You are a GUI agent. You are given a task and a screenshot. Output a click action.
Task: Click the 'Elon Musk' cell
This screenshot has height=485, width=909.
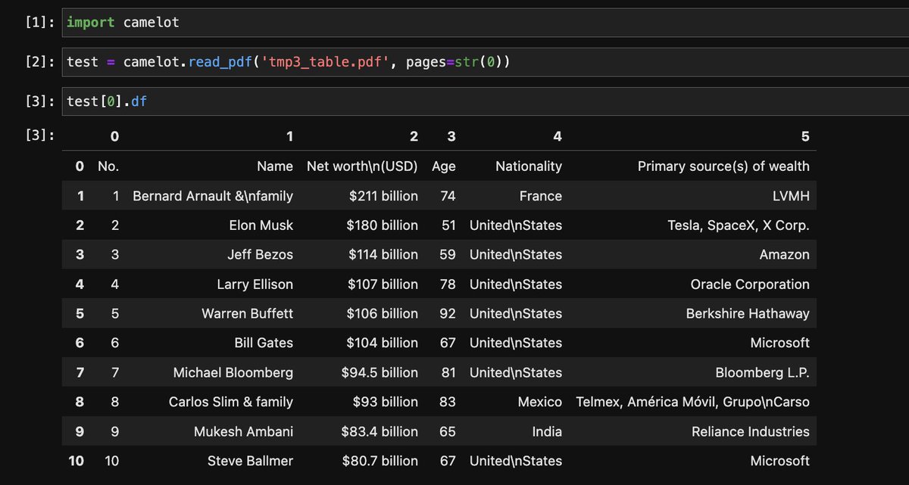(261, 225)
